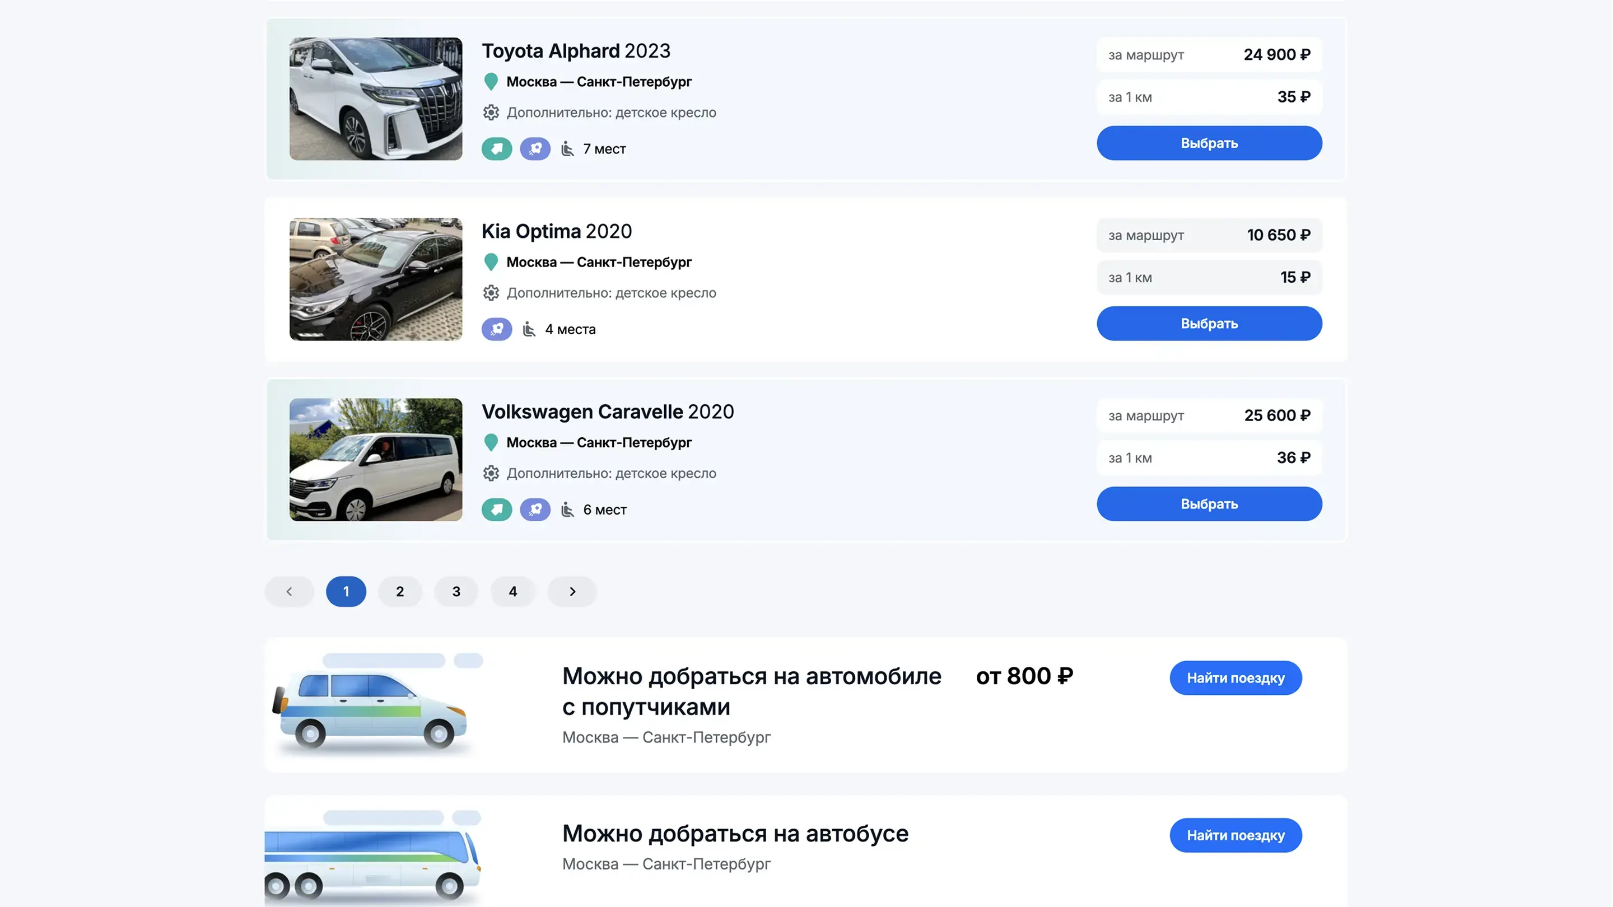1613x907 pixels.
Task: Click green tag badge on Toyota Alphard
Action: pyautogui.click(x=497, y=149)
